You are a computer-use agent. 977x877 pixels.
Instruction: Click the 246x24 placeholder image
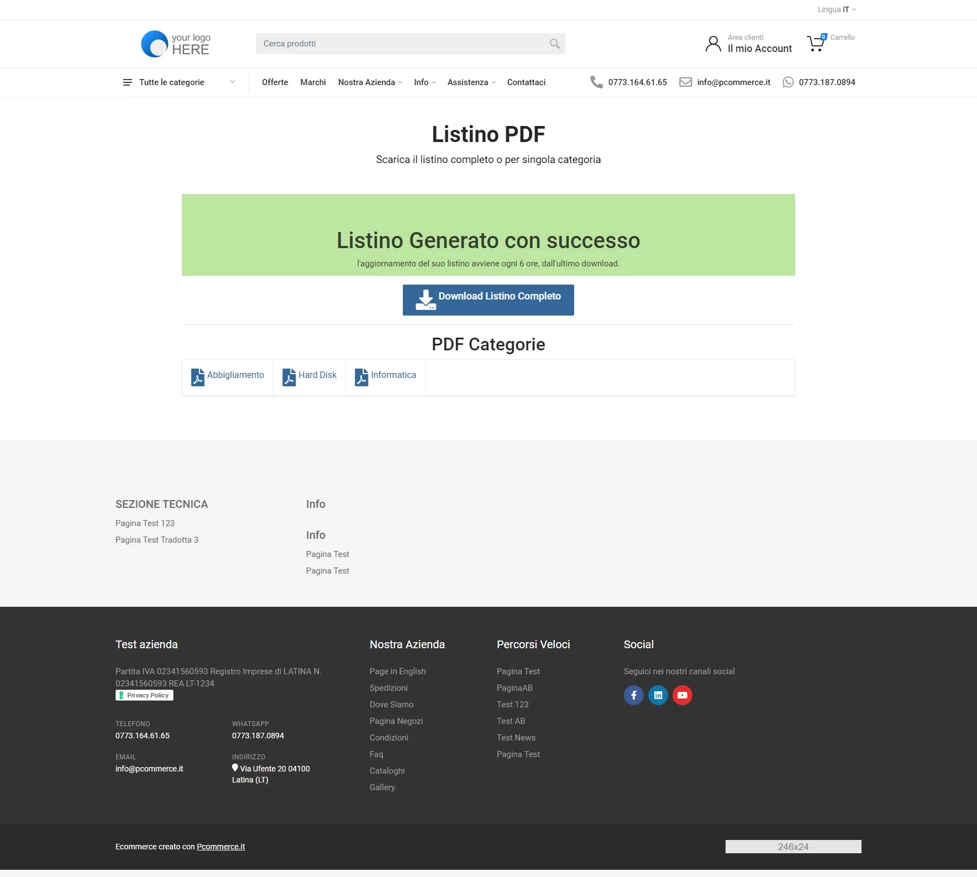[x=794, y=847]
